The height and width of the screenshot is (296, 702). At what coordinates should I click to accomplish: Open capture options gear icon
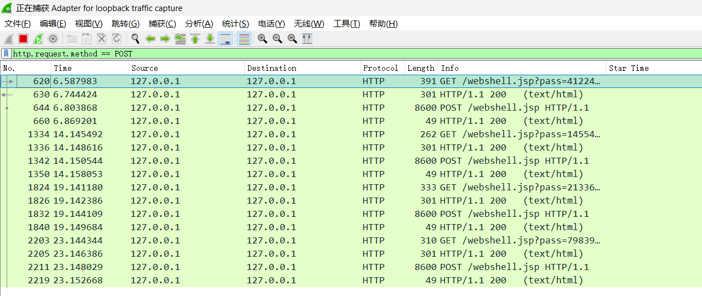pyautogui.click(x=53, y=39)
